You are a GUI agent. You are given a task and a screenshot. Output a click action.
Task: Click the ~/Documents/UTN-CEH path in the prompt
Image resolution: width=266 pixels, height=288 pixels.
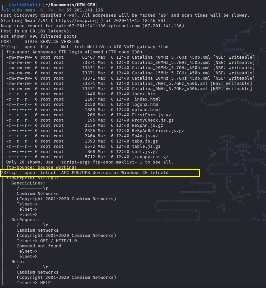pyautogui.click(x=71, y=5)
